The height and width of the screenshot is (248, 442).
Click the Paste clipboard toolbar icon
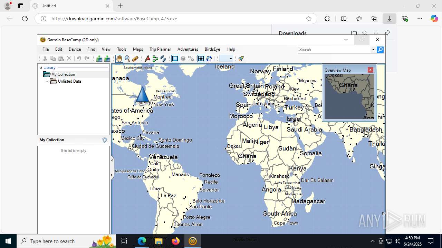click(61, 59)
